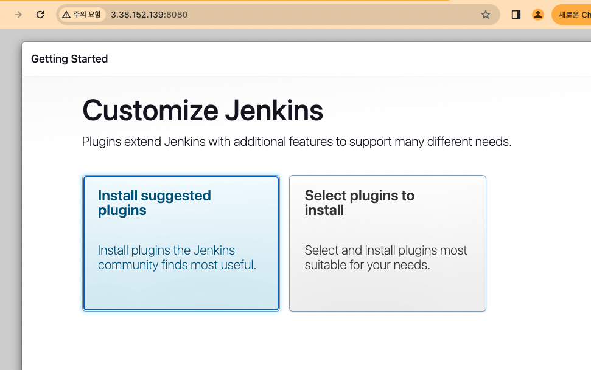Toggle the browser side panel icon

tap(516, 15)
